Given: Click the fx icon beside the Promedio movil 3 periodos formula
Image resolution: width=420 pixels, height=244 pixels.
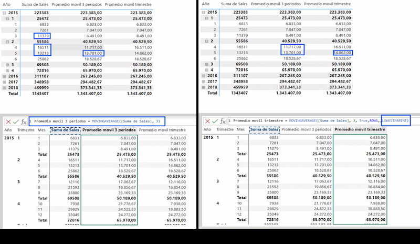Looking at the screenshot, I should (x=23, y=121).
